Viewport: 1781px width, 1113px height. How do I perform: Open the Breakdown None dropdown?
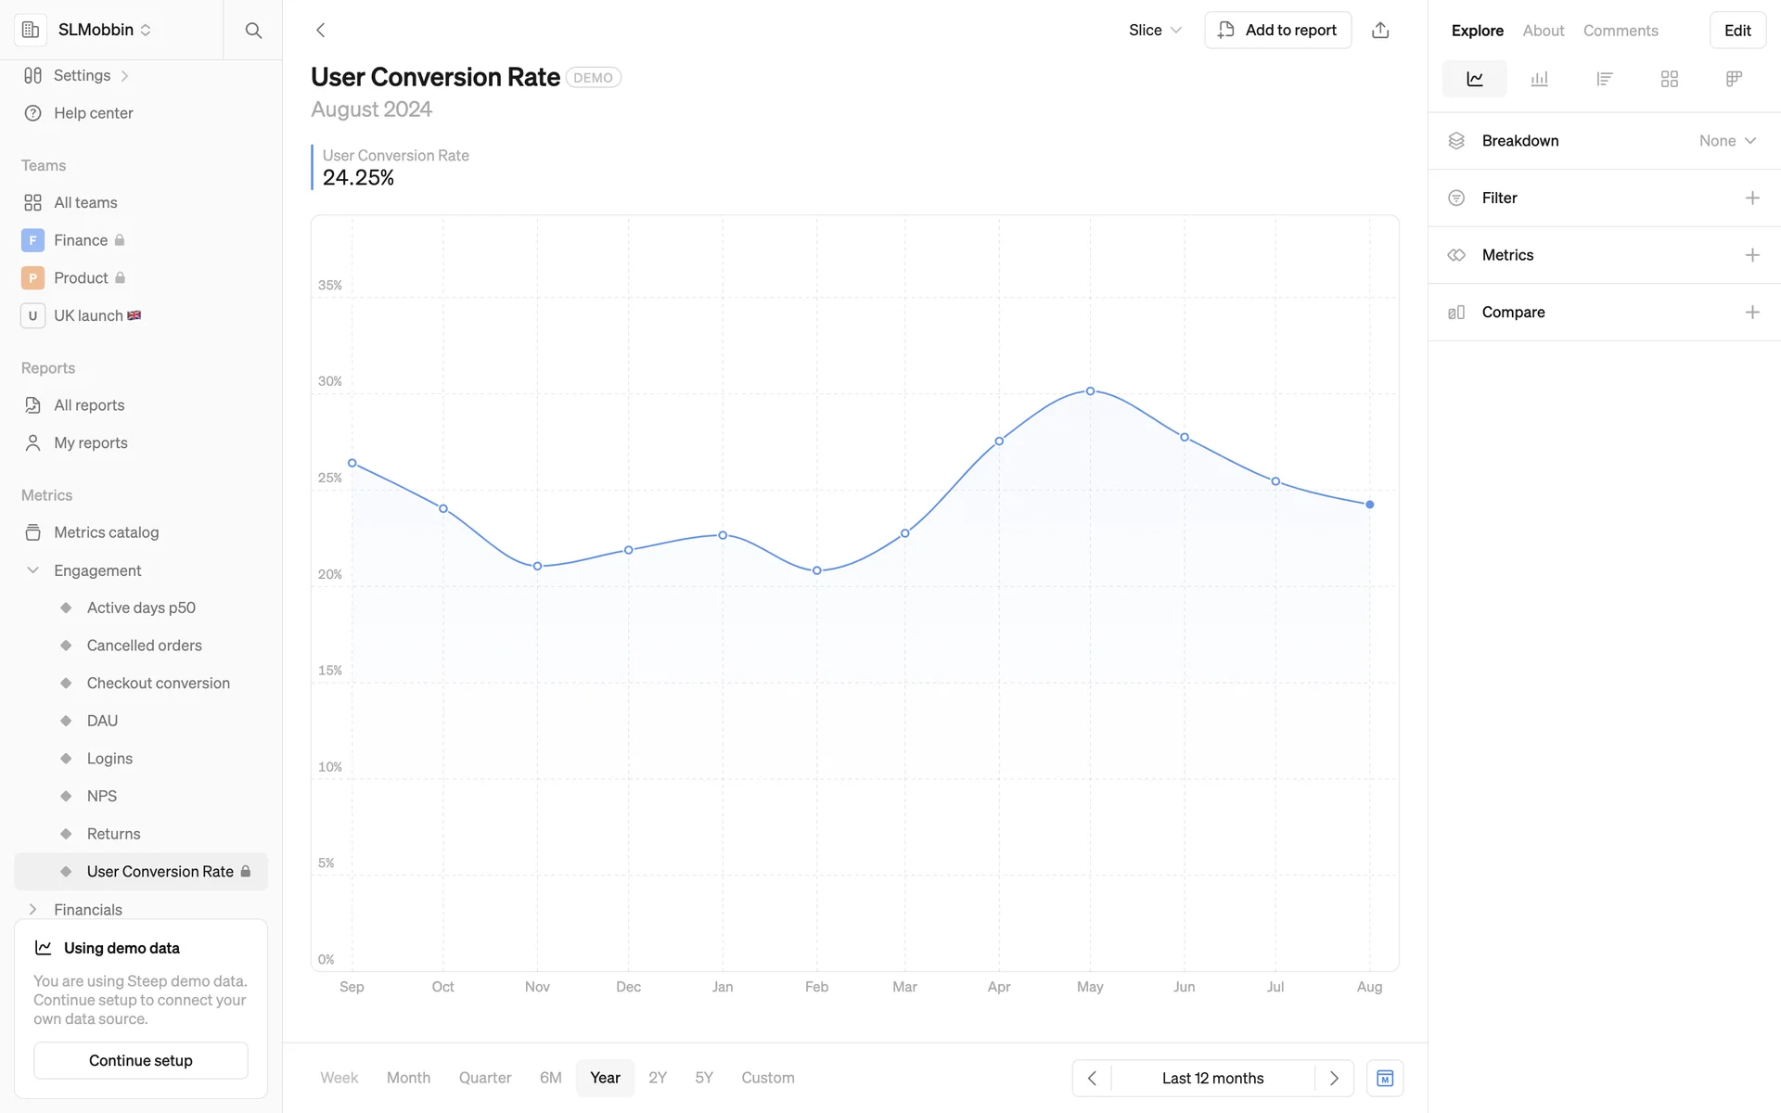1726,141
